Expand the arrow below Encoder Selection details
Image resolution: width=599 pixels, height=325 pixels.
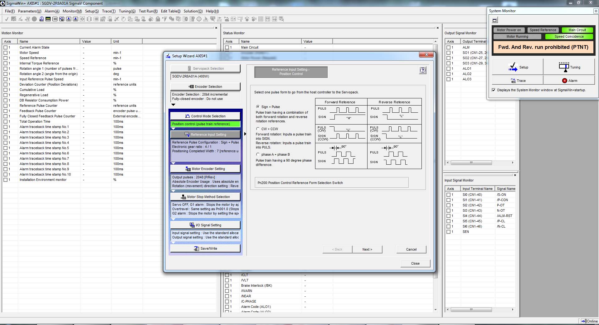(173, 105)
